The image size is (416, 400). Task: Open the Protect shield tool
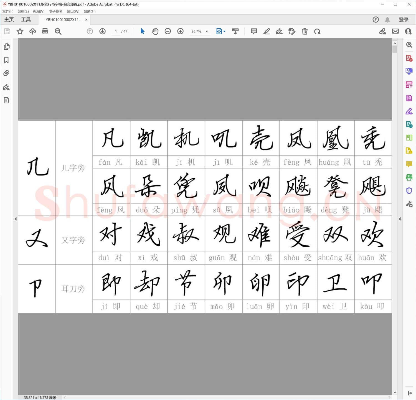(x=409, y=191)
